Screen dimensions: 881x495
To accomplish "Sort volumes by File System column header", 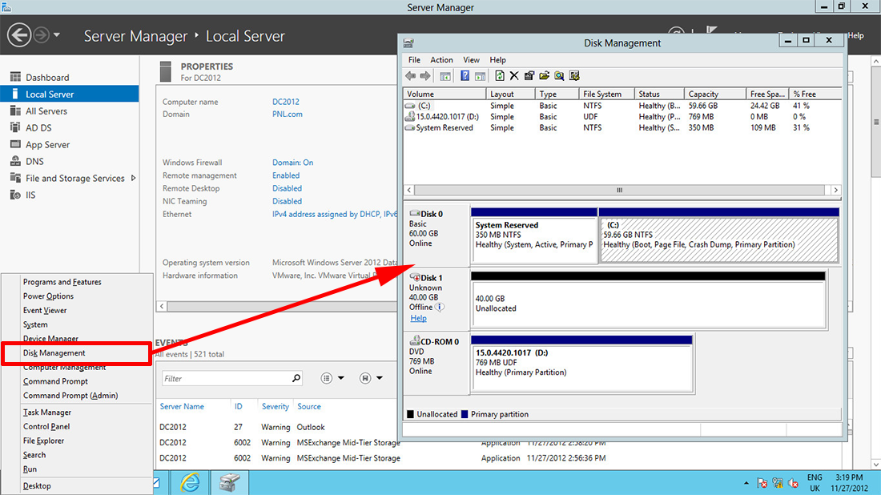I will pyautogui.click(x=606, y=94).
